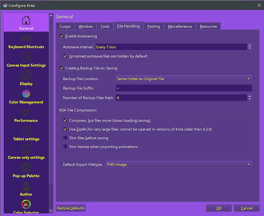Disable the Enable Autosaving checkbox
Screen dimensions: 264x216
point(61,36)
